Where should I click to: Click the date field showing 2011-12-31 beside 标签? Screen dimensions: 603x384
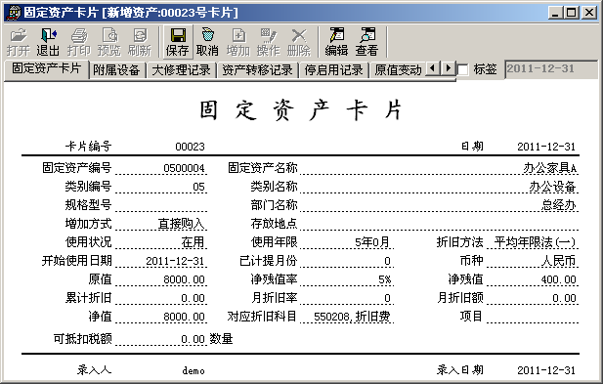click(x=550, y=69)
